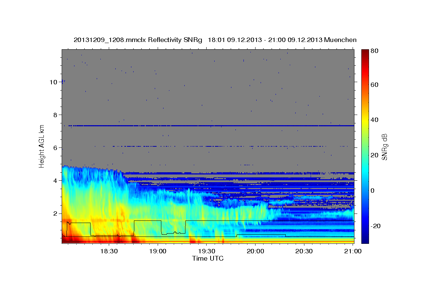Click the height axis label 6

55,148
